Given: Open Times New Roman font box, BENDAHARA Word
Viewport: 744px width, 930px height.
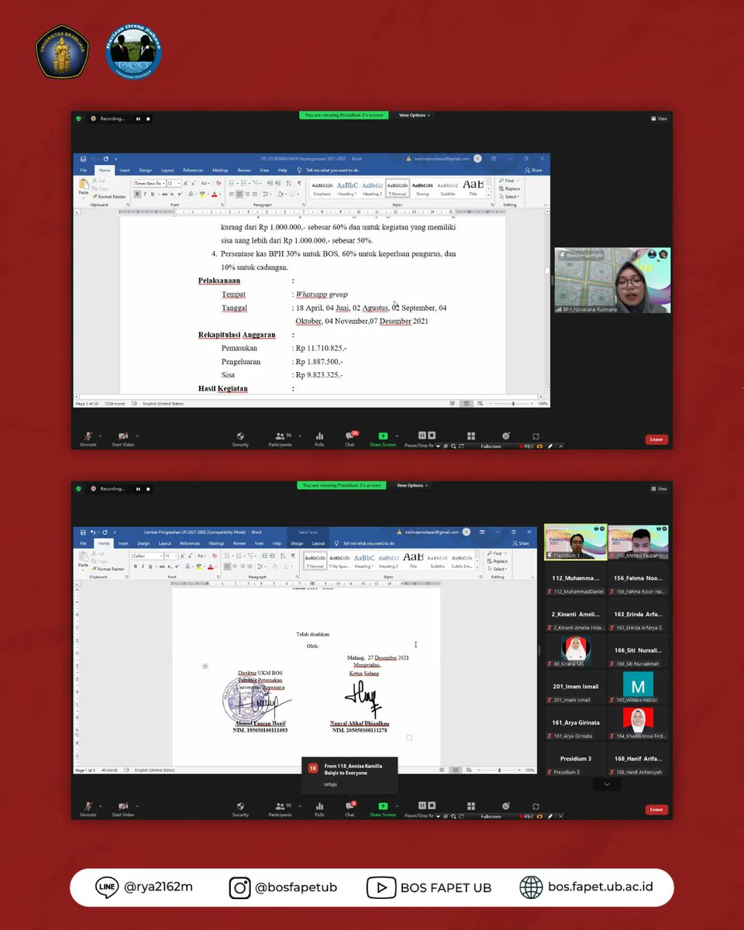Looking at the screenshot, I should pos(149,183).
